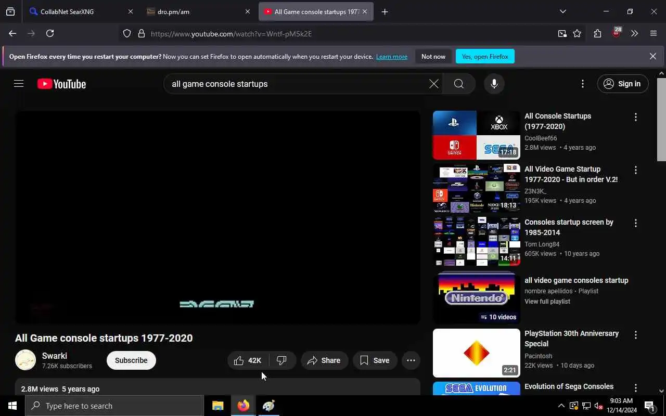Click Learn more in notification bar
This screenshot has width=666, height=416.
coord(392,57)
